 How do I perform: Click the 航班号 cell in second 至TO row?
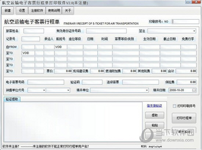(61, 59)
